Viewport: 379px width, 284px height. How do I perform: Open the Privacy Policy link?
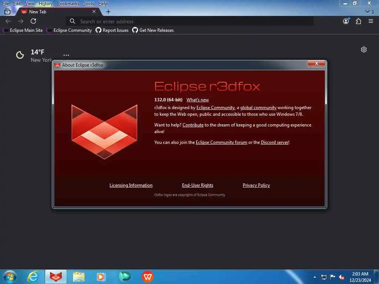click(256, 185)
